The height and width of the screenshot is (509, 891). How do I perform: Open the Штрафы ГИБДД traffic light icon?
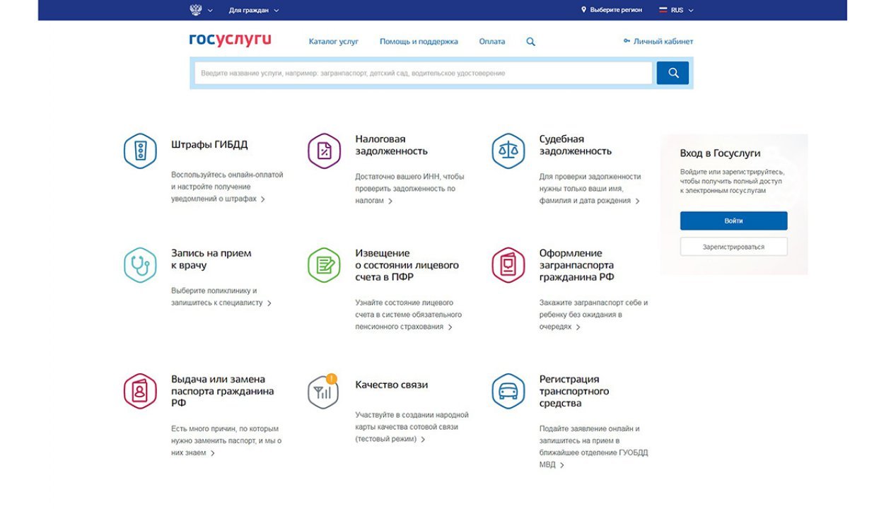[x=140, y=151]
